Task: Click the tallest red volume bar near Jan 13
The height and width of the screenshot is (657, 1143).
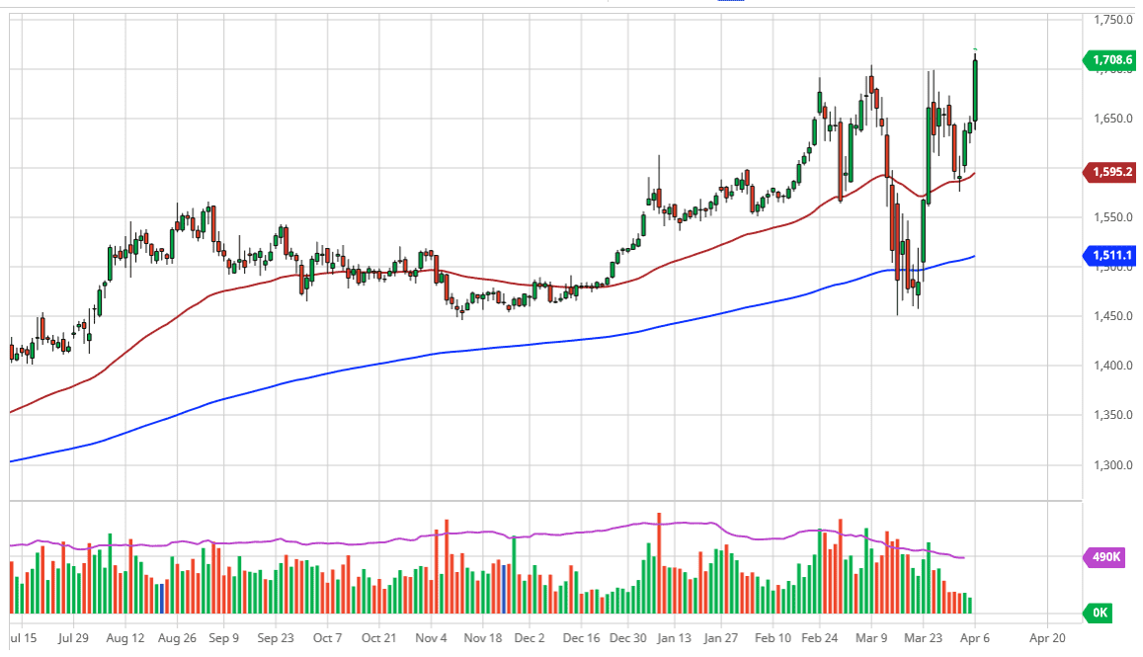Action: click(659, 563)
